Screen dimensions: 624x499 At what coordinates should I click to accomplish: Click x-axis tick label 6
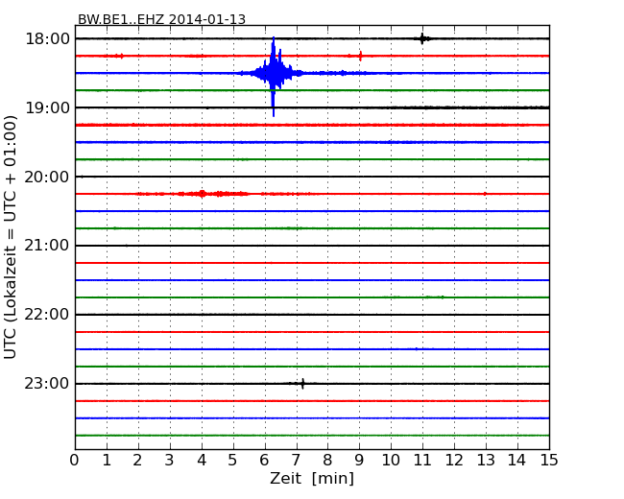click(x=264, y=460)
